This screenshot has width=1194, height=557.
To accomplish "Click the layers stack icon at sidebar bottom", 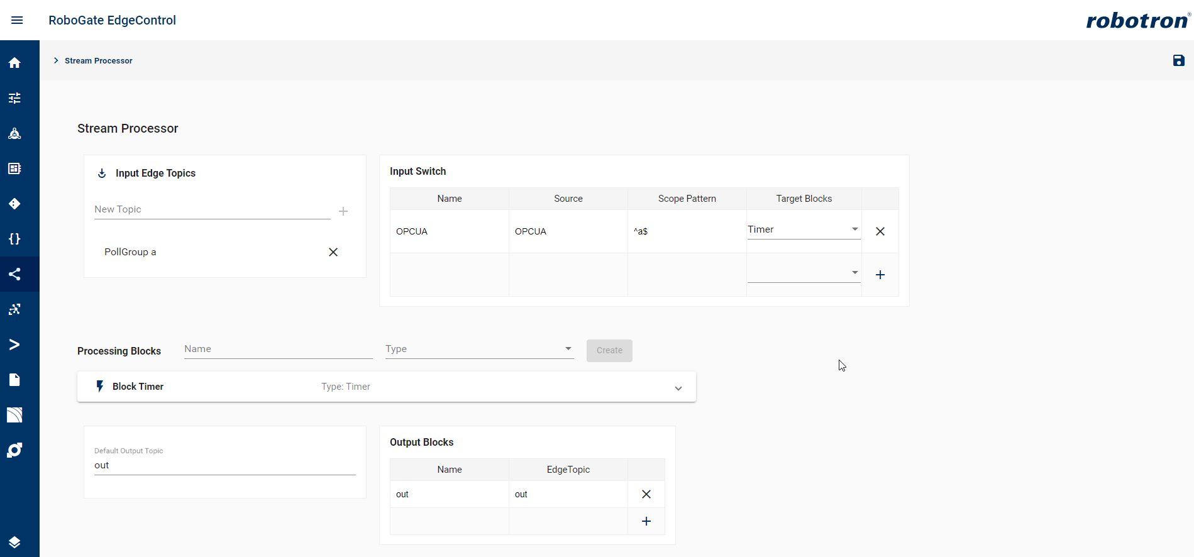I will [14, 542].
